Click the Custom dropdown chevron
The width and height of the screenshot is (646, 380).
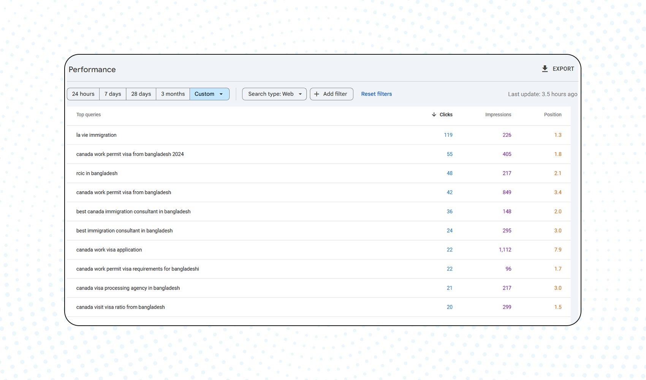click(x=222, y=94)
